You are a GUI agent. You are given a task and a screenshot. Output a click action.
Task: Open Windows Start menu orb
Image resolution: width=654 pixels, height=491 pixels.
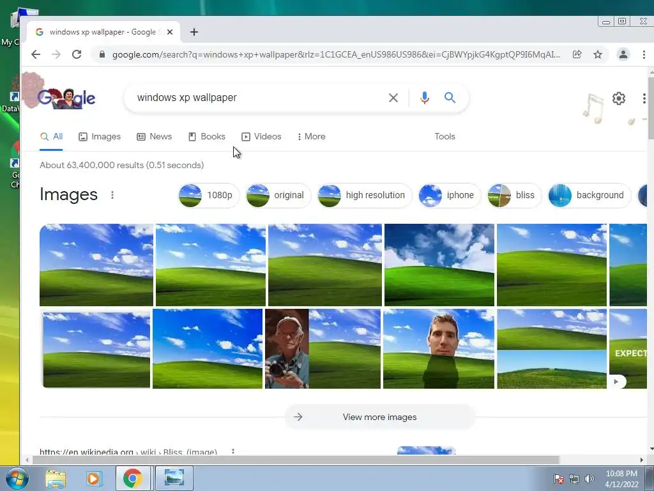tap(17, 478)
